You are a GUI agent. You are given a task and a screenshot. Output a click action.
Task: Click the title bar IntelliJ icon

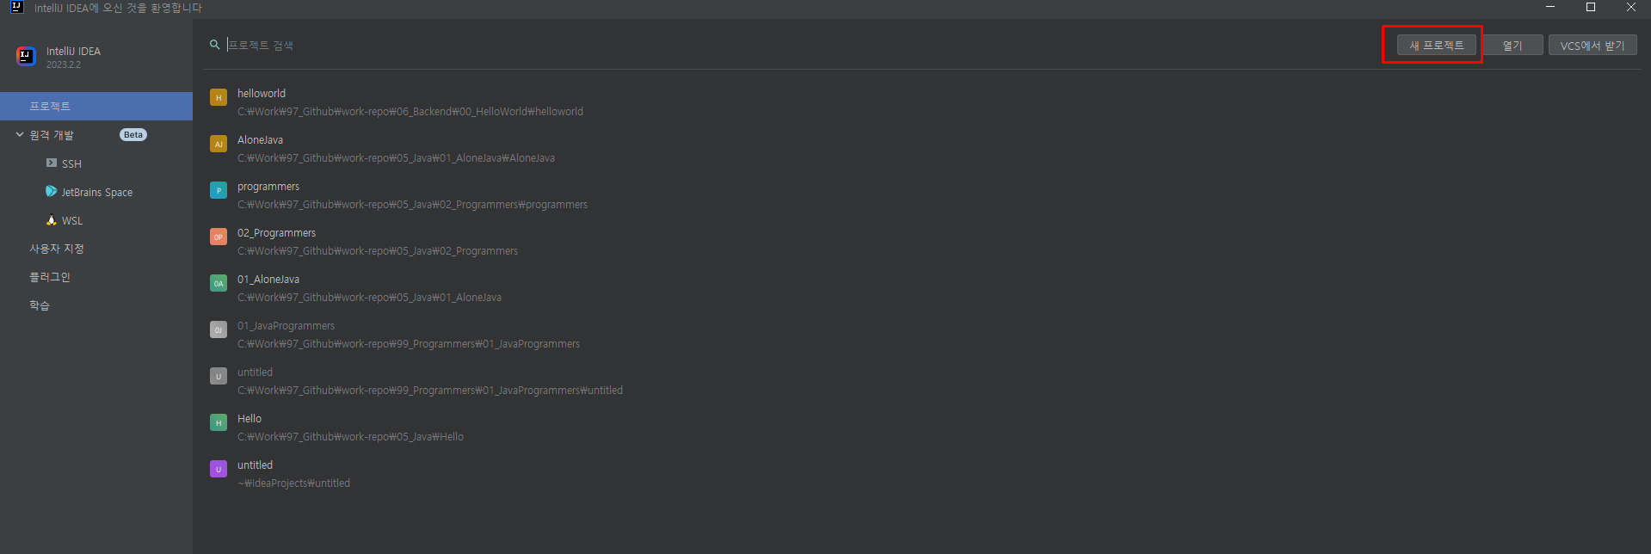tap(16, 7)
